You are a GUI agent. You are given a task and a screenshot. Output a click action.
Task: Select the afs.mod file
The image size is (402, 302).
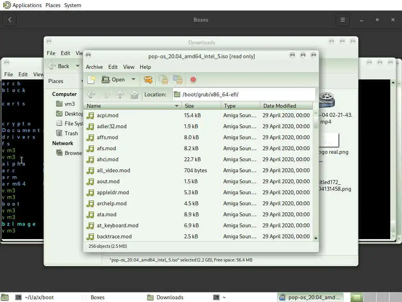106,148
